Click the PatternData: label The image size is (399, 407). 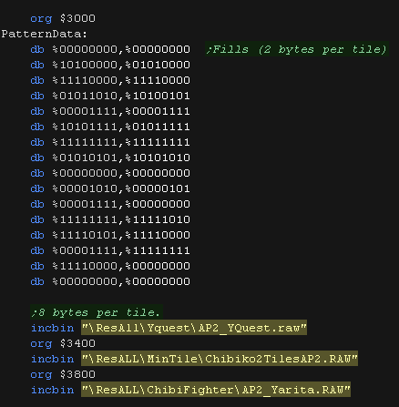pos(44,34)
